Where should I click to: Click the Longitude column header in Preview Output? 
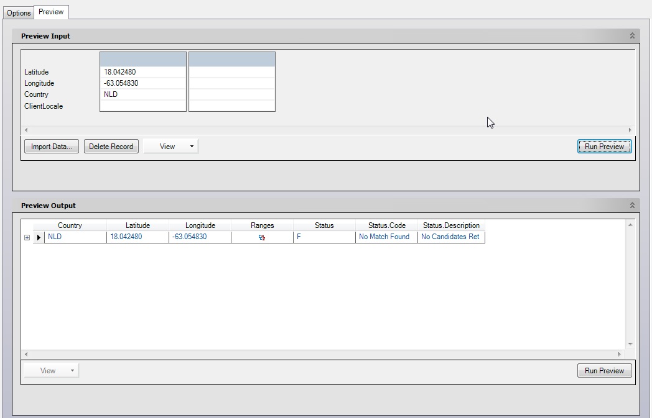[x=198, y=225]
